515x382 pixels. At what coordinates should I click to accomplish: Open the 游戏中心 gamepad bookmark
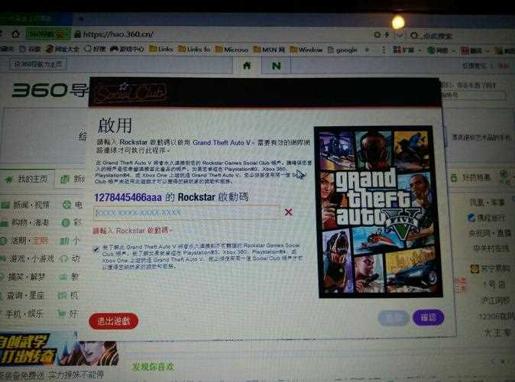coord(127,49)
